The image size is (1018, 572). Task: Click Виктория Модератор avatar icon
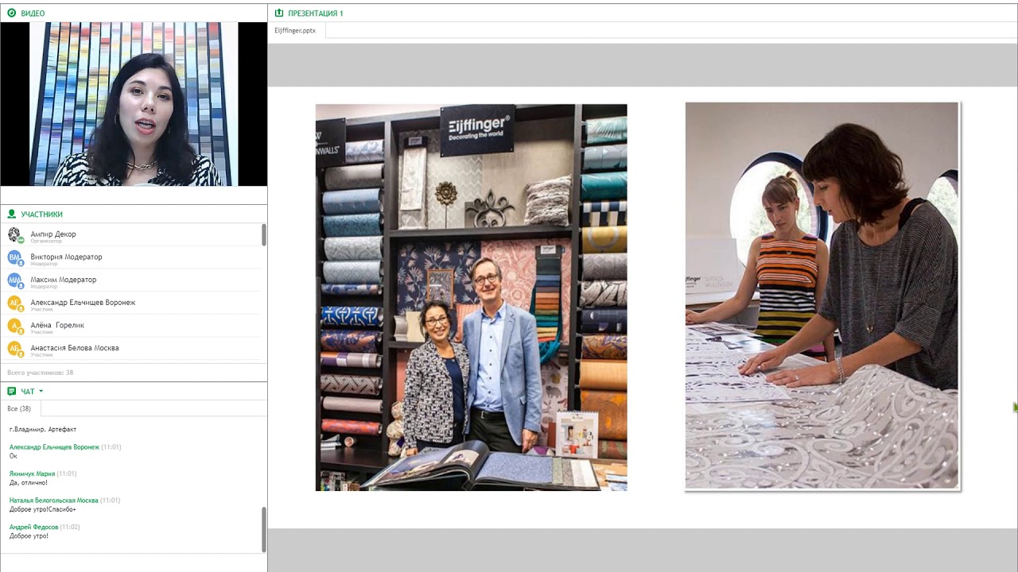14,257
